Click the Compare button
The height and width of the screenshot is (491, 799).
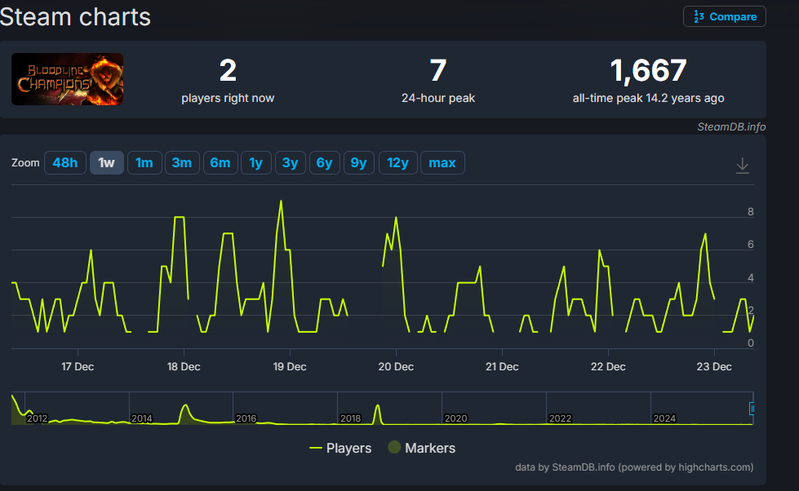(x=724, y=17)
